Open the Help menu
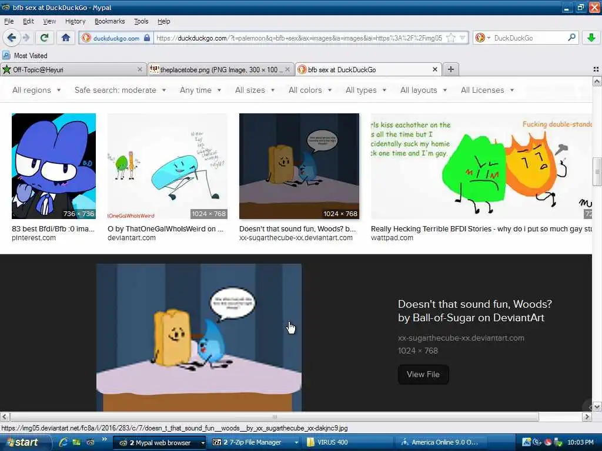Viewport: 602px width, 451px height. click(x=164, y=21)
